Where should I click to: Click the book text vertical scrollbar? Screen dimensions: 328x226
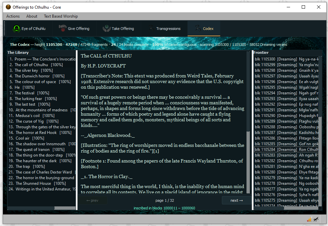[248, 123]
